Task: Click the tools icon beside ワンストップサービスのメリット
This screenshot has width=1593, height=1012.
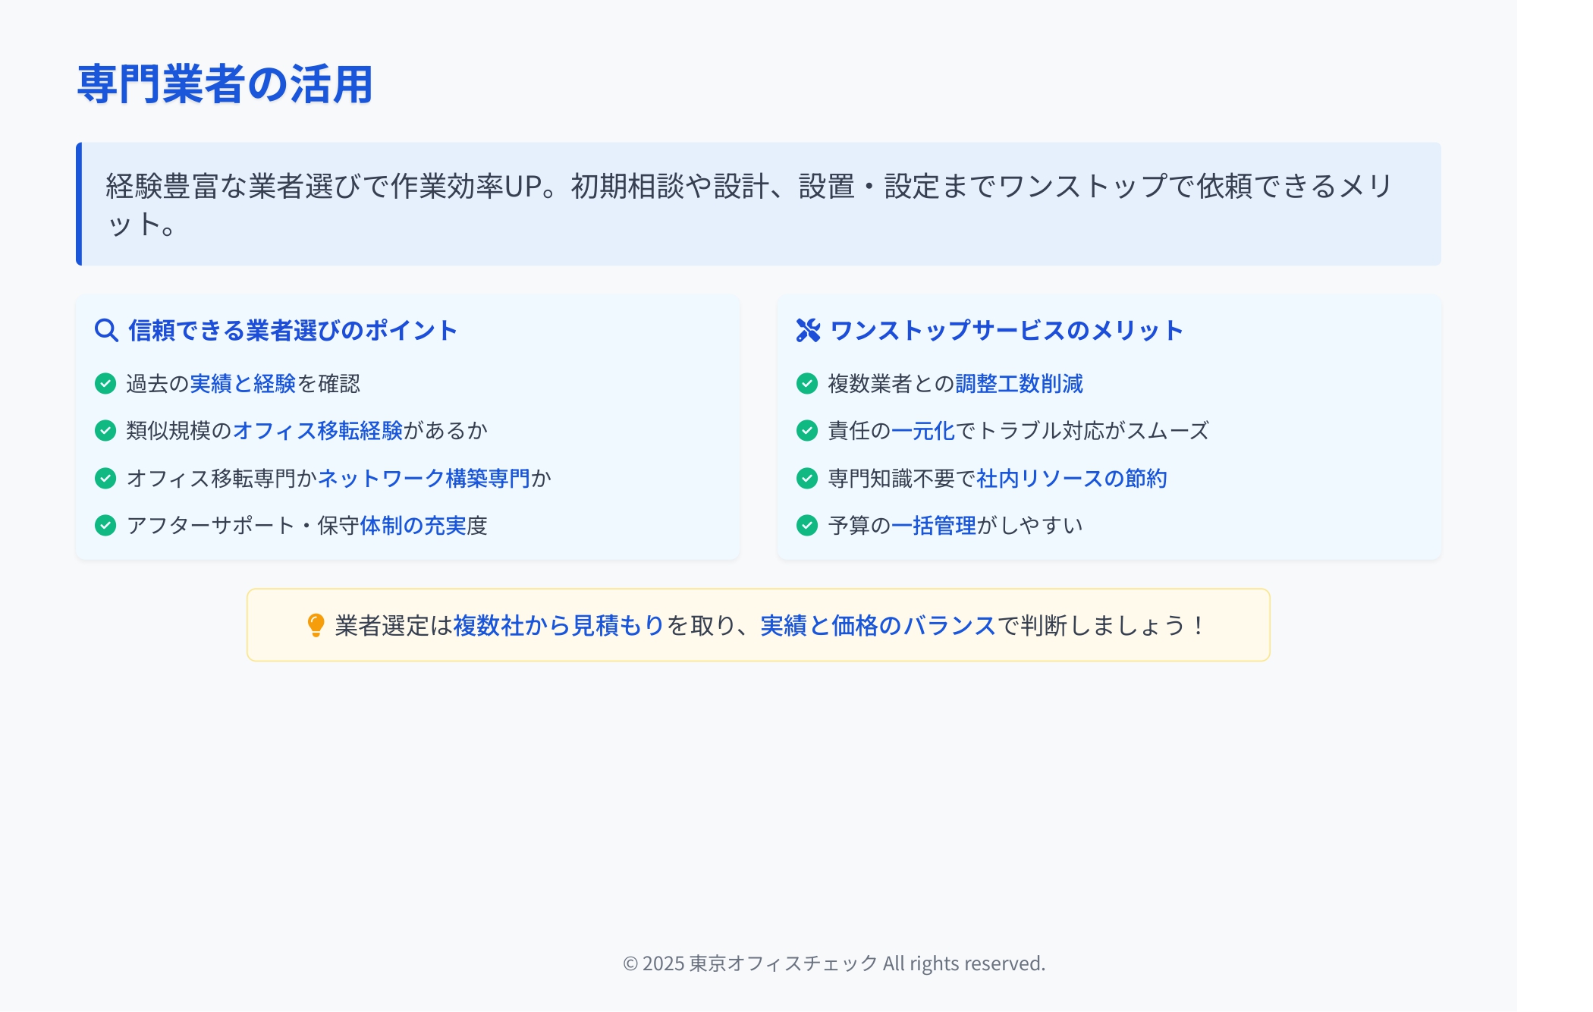Action: point(808,331)
